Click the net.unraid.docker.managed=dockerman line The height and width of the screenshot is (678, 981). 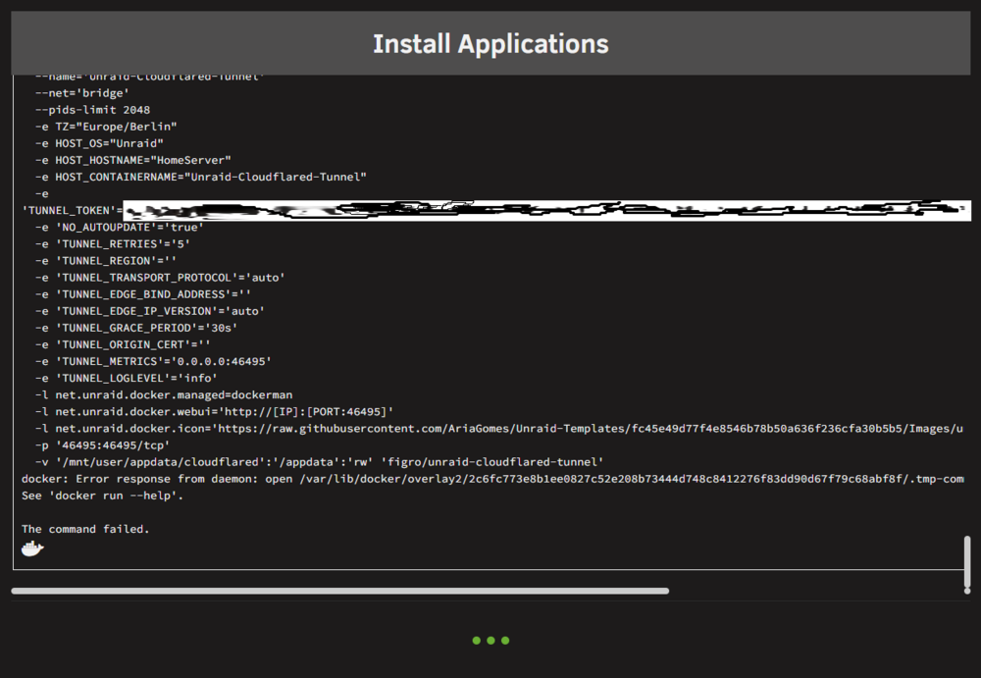tap(164, 395)
